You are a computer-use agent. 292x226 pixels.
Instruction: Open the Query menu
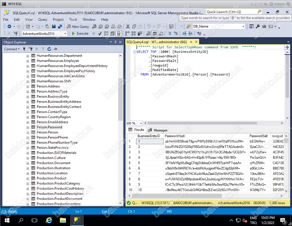click(43, 20)
